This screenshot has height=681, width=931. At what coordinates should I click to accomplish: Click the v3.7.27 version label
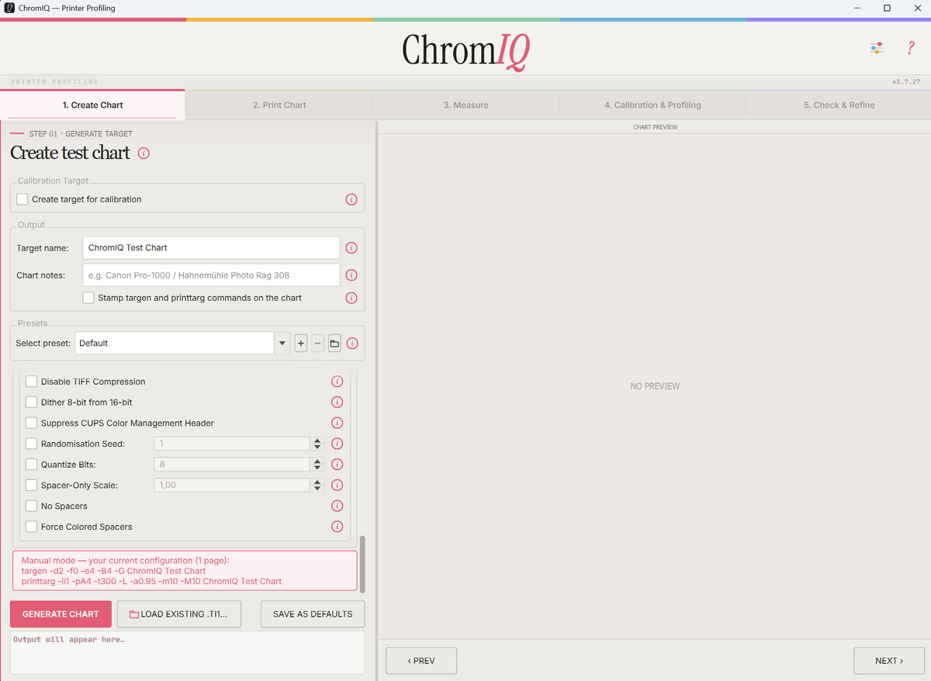(x=906, y=81)
